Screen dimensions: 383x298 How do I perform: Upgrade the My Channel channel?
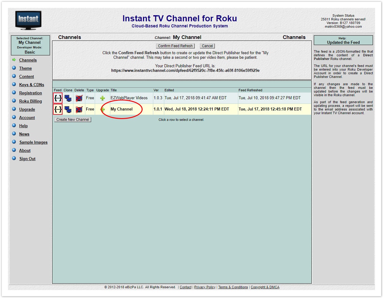(102, 110)
